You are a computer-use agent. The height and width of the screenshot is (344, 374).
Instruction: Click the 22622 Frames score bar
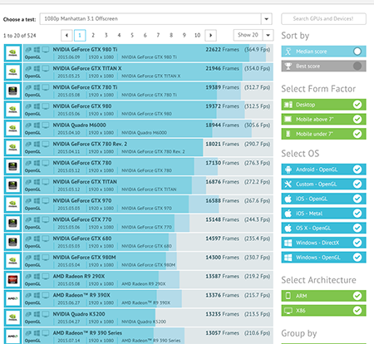148,52
